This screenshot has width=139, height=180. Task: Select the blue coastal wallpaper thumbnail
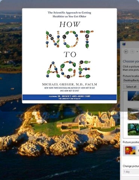133,96
